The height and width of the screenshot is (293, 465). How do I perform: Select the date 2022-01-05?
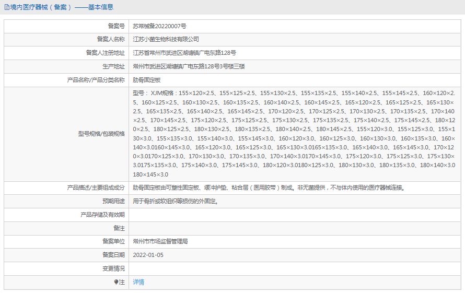tap(148, 255)
